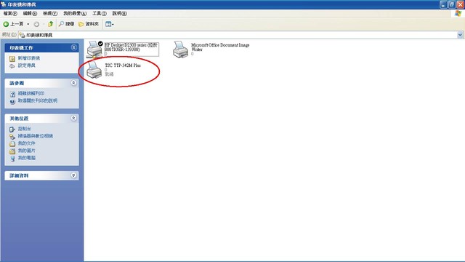Restore down the 印表機和傳真 window
Viewport: 465px width, 262px height.
click(452, 4)
